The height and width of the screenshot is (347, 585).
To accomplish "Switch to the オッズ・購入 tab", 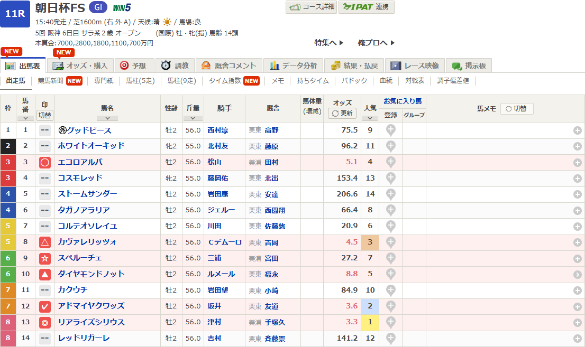I will [x=80, y=65].
